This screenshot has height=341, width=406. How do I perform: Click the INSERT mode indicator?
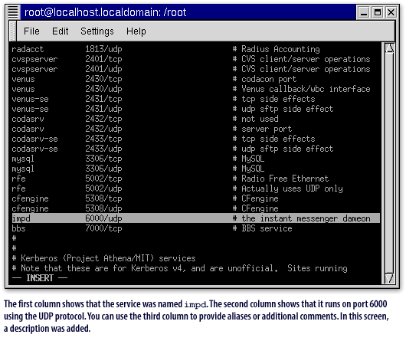click(40, 278)
